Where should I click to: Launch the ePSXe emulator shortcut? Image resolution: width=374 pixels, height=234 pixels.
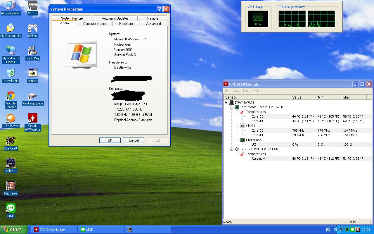32,30
